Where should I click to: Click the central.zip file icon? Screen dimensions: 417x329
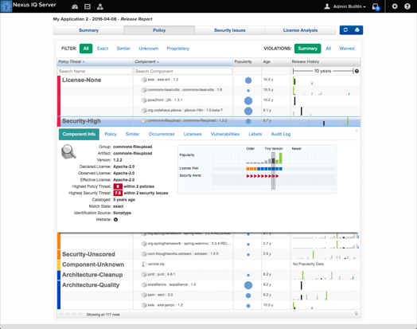144,264
